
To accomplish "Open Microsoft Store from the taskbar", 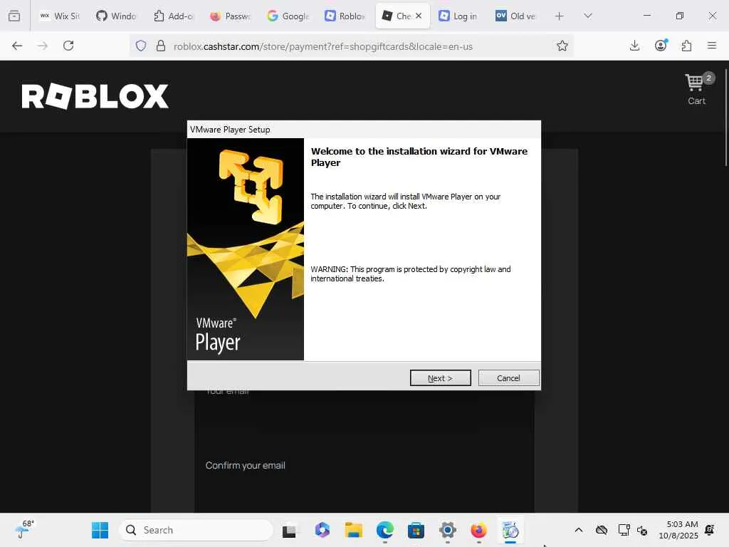I will pos(416,530).
